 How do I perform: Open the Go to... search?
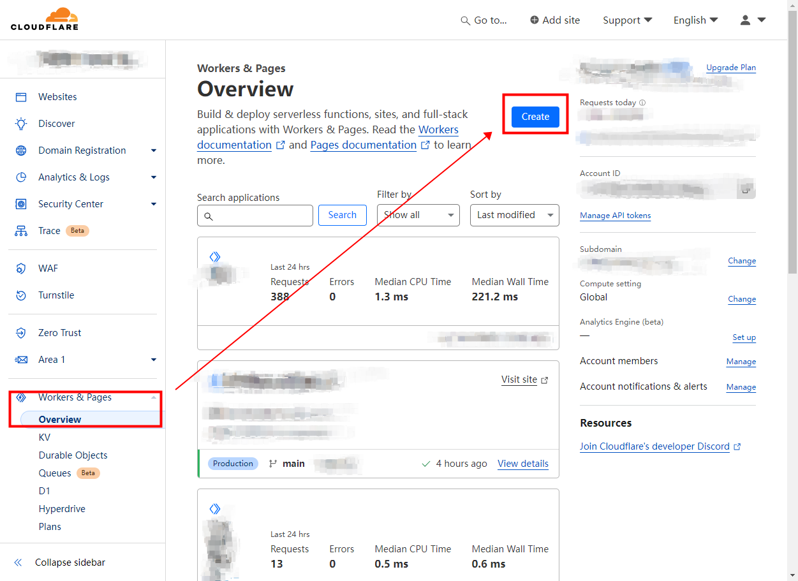(484, 20)
